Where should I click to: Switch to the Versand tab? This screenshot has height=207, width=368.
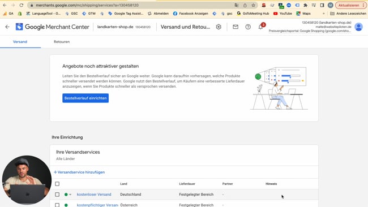coord(20,42)
